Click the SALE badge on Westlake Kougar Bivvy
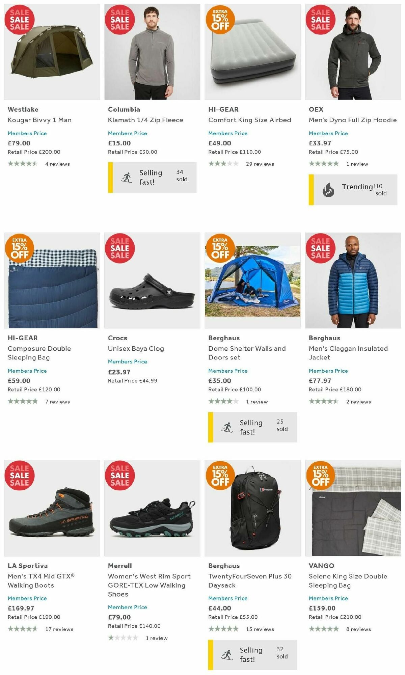Screen dimensions: 405x675 (x=19, y=20)
